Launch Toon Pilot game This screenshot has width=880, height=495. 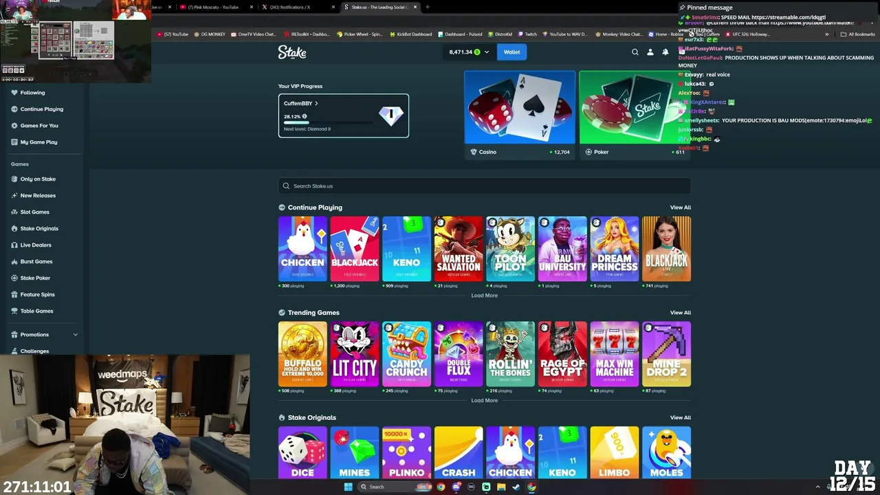click(x=511, y=249)
